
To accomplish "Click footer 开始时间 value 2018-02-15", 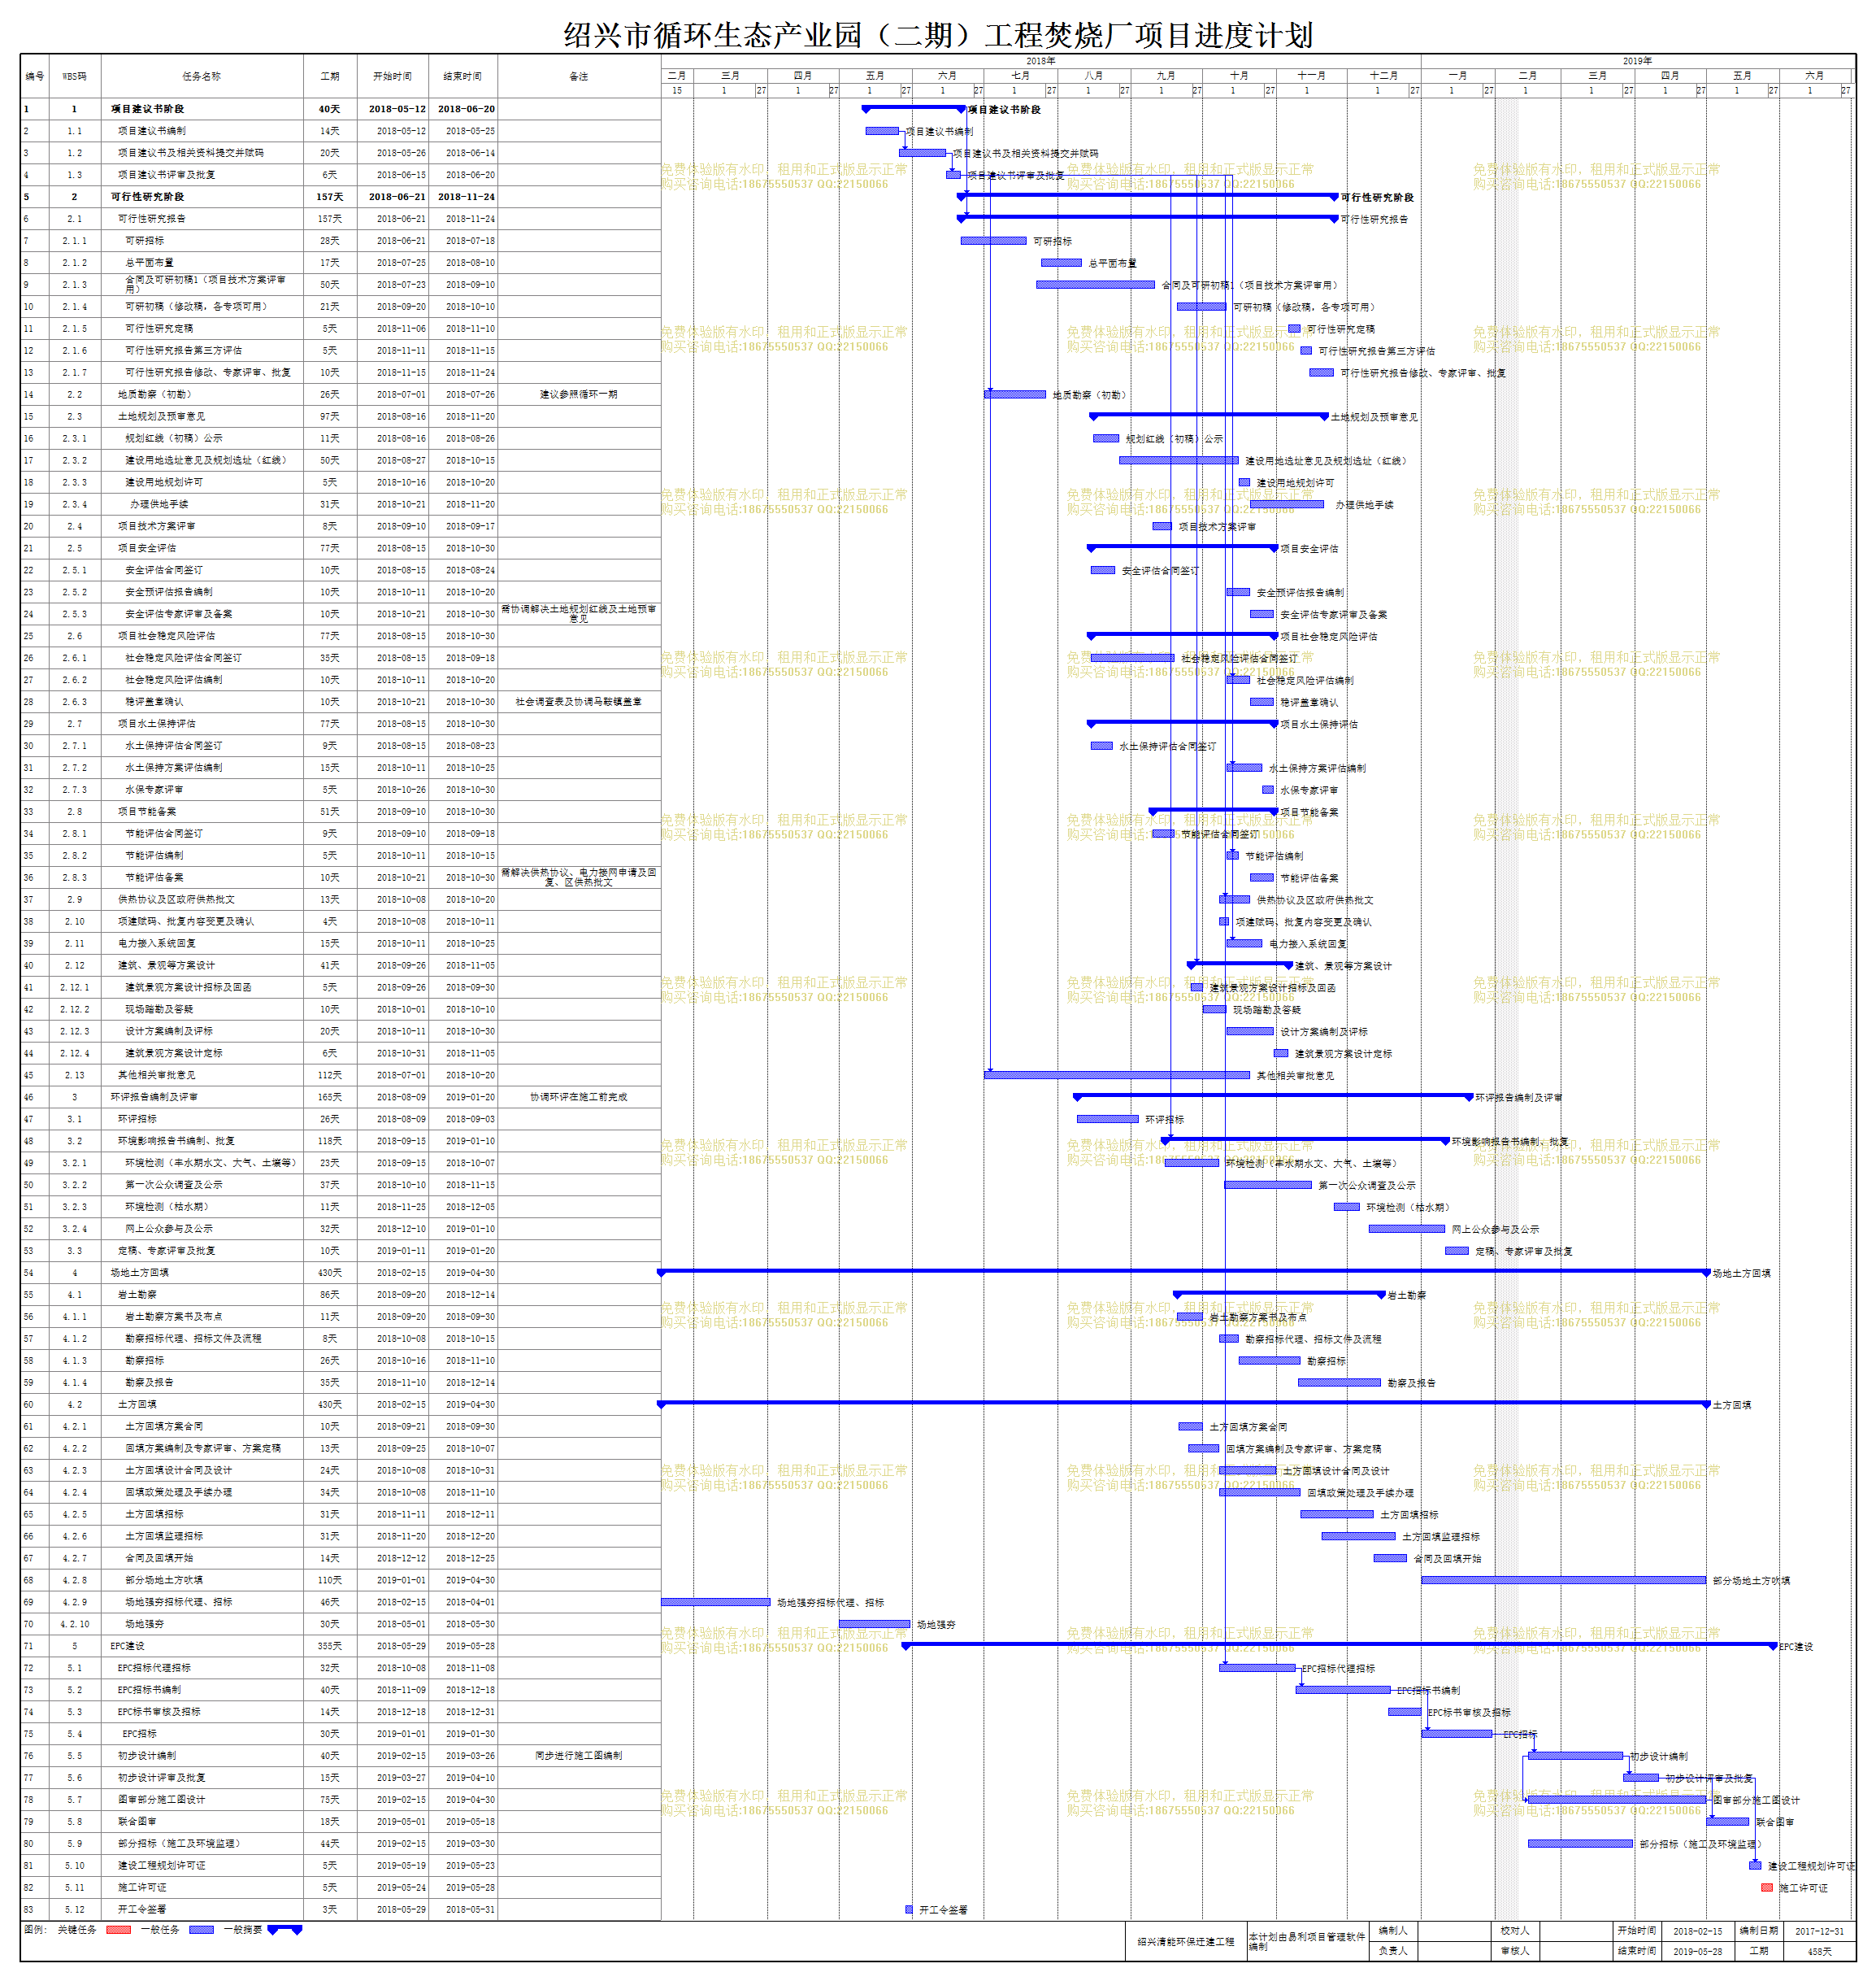I will coord(1698,1931).
